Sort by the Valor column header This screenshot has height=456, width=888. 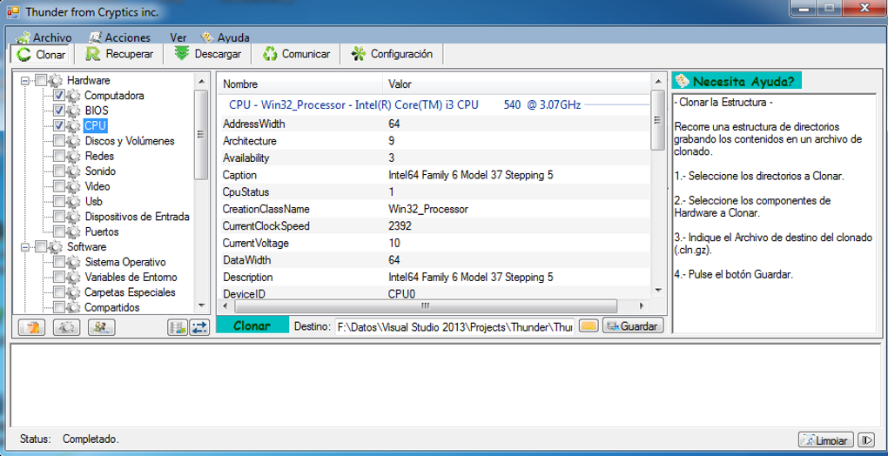[516, 84]
